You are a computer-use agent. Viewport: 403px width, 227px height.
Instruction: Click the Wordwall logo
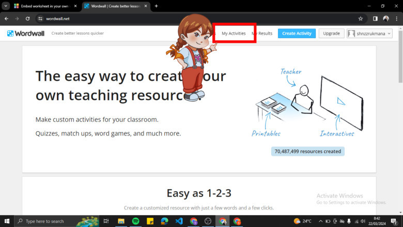click(26, 34)
